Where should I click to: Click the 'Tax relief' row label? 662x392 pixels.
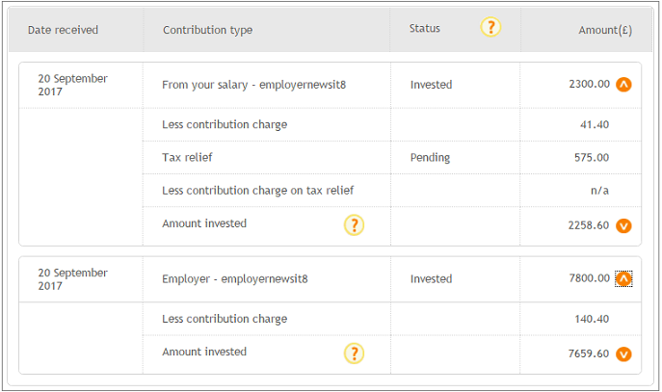click(x=187, y=157)
